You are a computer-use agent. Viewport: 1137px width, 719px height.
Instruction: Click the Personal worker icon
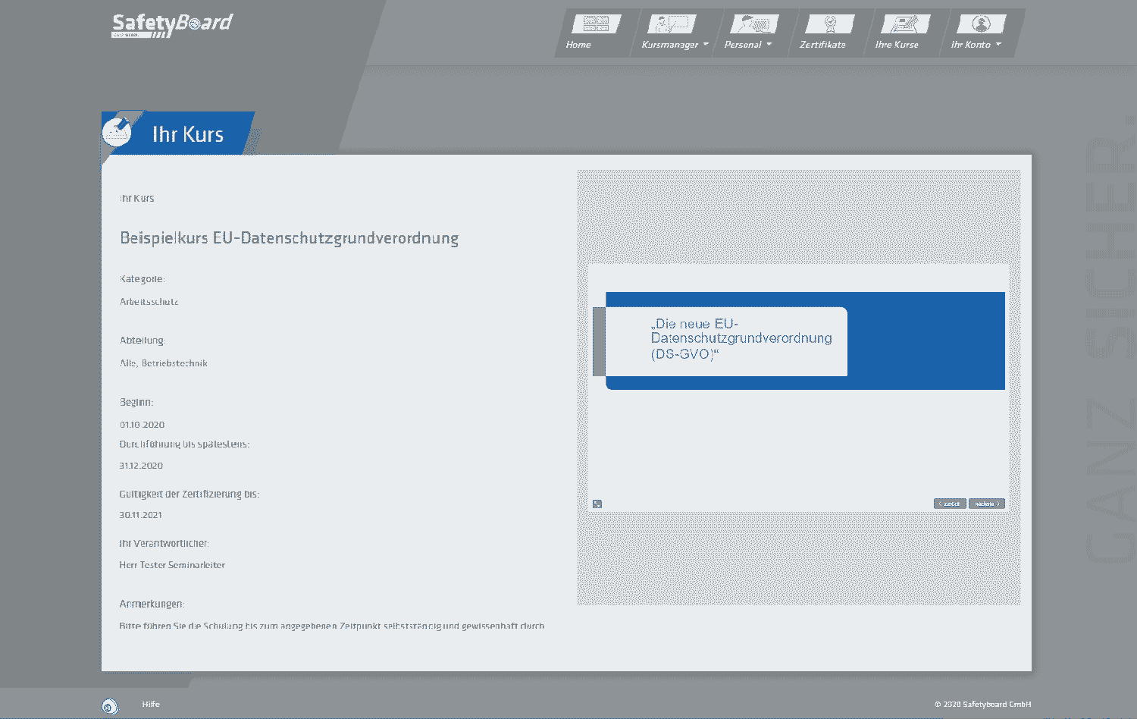[754, 24]
